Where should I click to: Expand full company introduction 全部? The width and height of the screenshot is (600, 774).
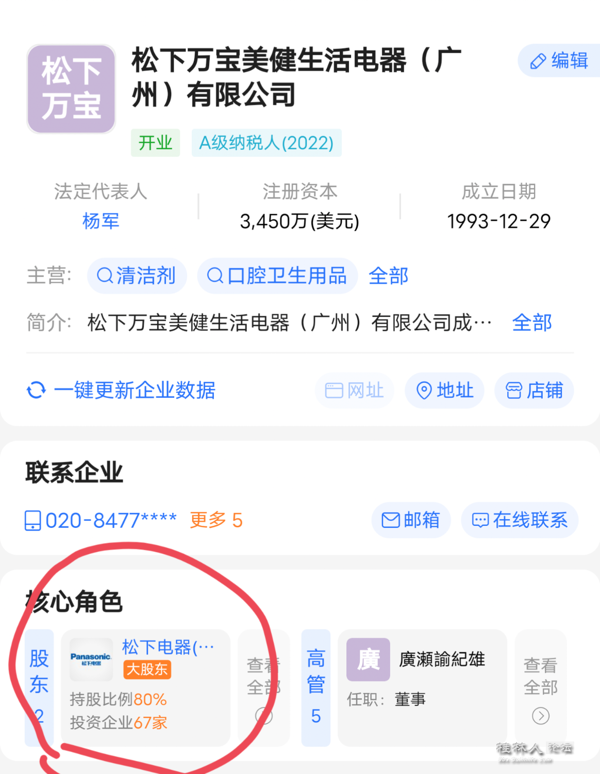click(x=532, y=322)
